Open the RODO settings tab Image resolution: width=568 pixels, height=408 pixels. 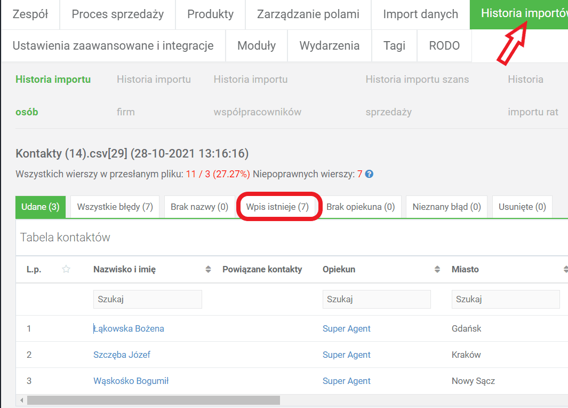(444, 46)
